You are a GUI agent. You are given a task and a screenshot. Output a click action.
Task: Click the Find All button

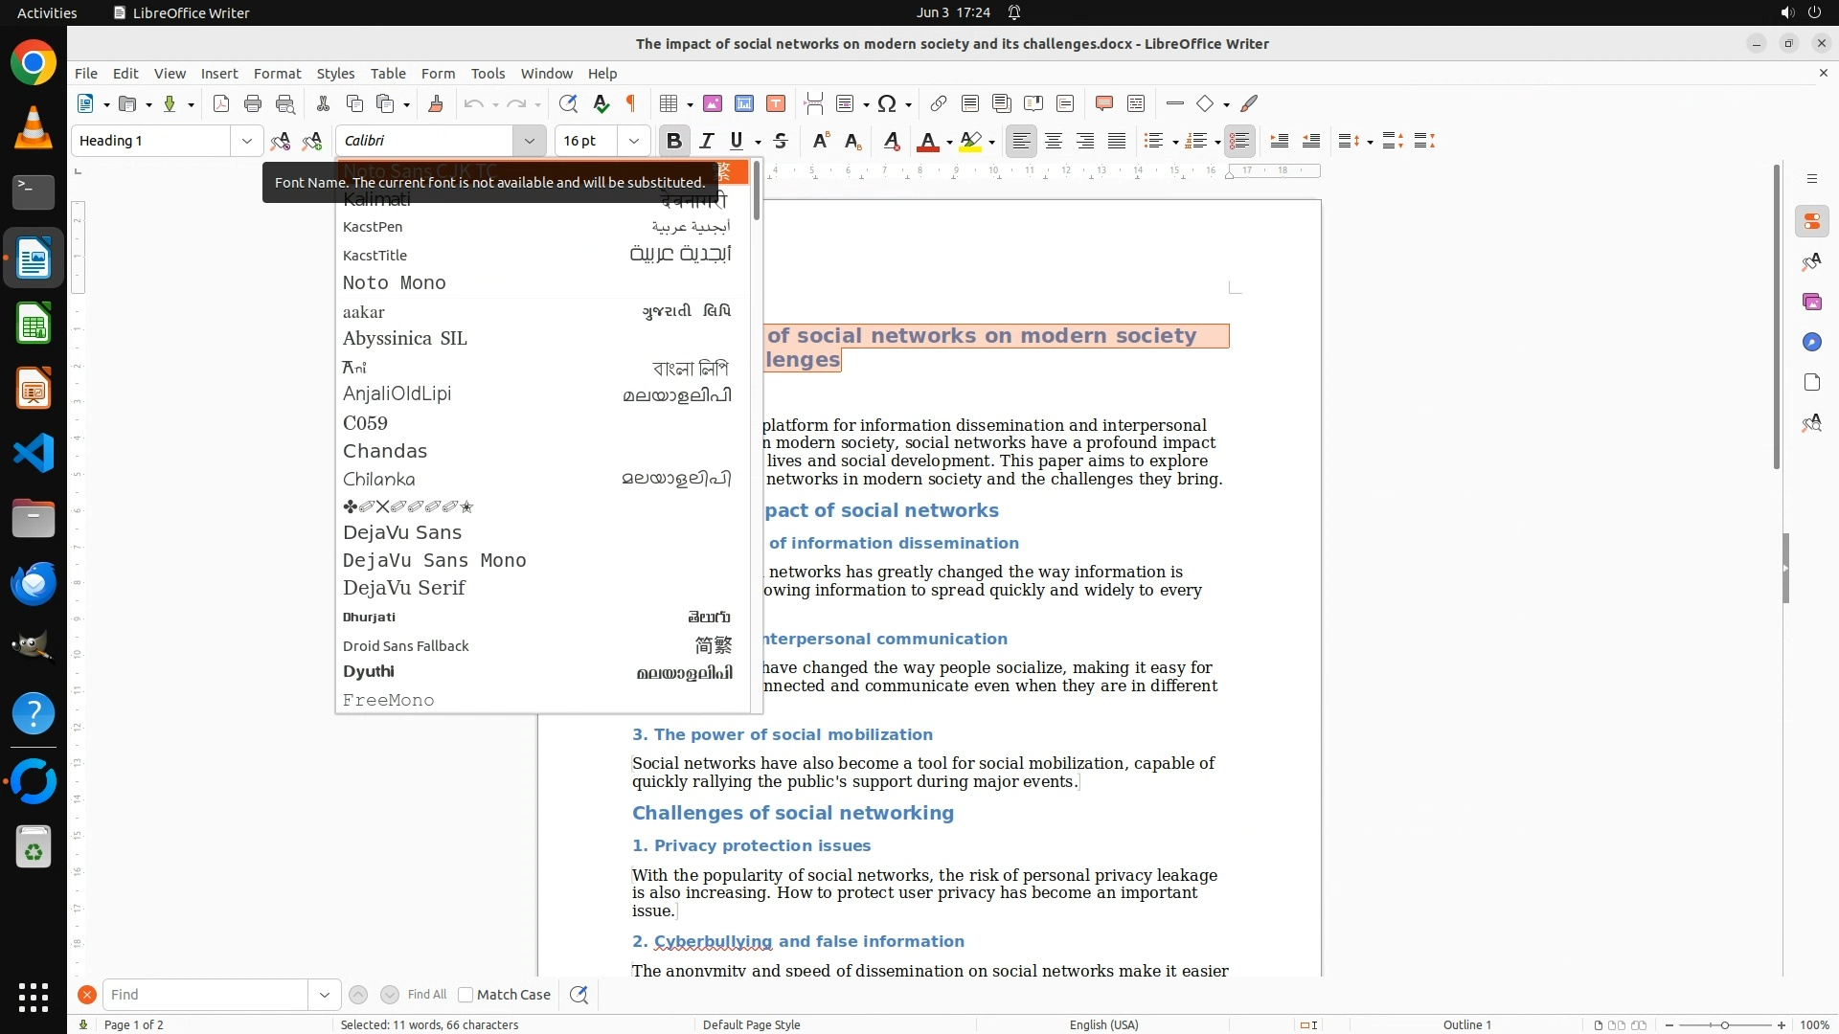(x=426, y=995)
